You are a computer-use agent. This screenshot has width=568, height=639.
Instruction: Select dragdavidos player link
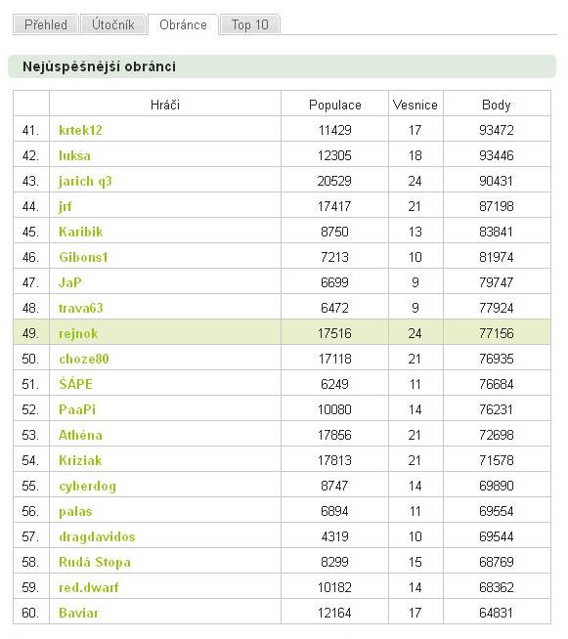pyautogui.click(x=97, y=536)
